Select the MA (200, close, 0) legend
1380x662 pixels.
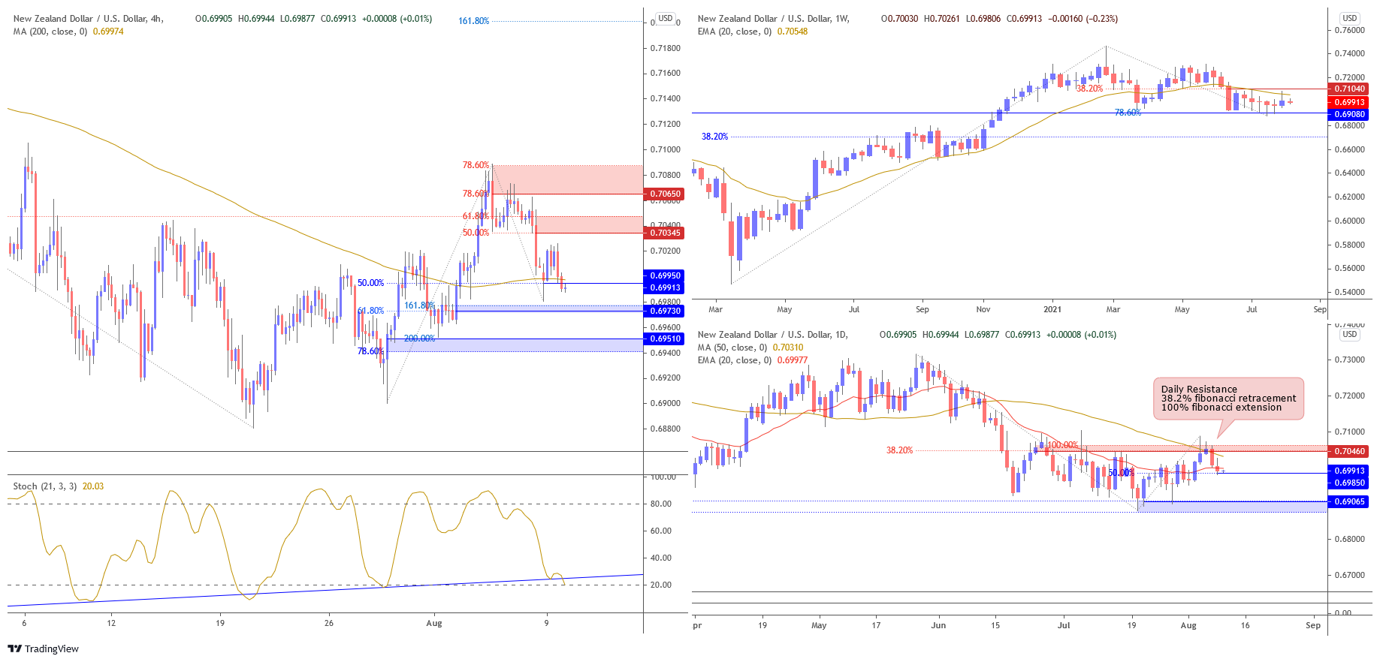[x=68, y=32]
